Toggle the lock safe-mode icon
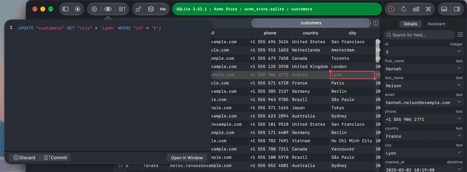This screenshot has height=172, width=467. pos(139,9)
